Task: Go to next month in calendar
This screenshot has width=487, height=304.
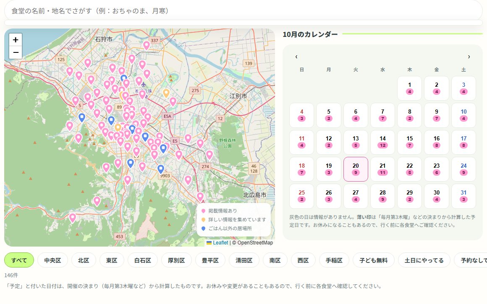Action: [x=469, y=57]
